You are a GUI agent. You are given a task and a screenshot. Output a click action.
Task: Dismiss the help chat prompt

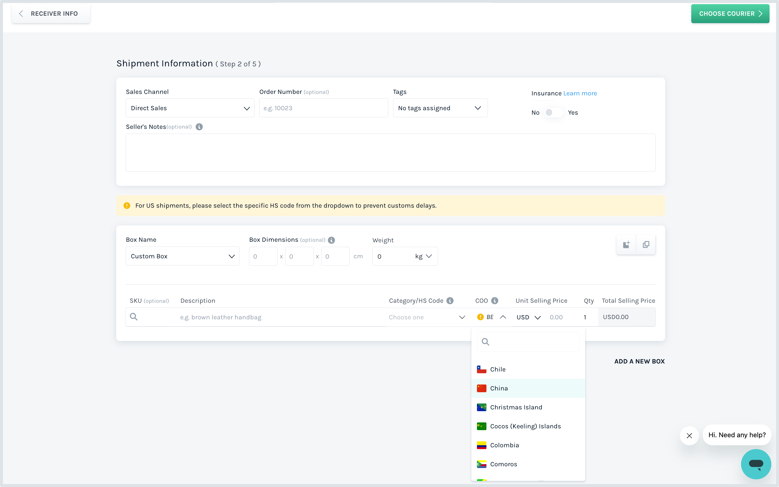[689, 436]
